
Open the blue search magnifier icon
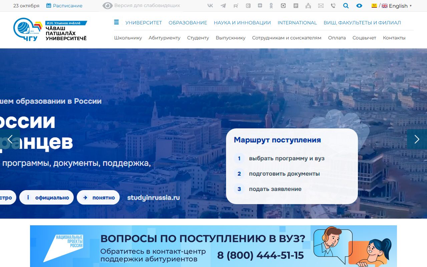tap(346, 6)
